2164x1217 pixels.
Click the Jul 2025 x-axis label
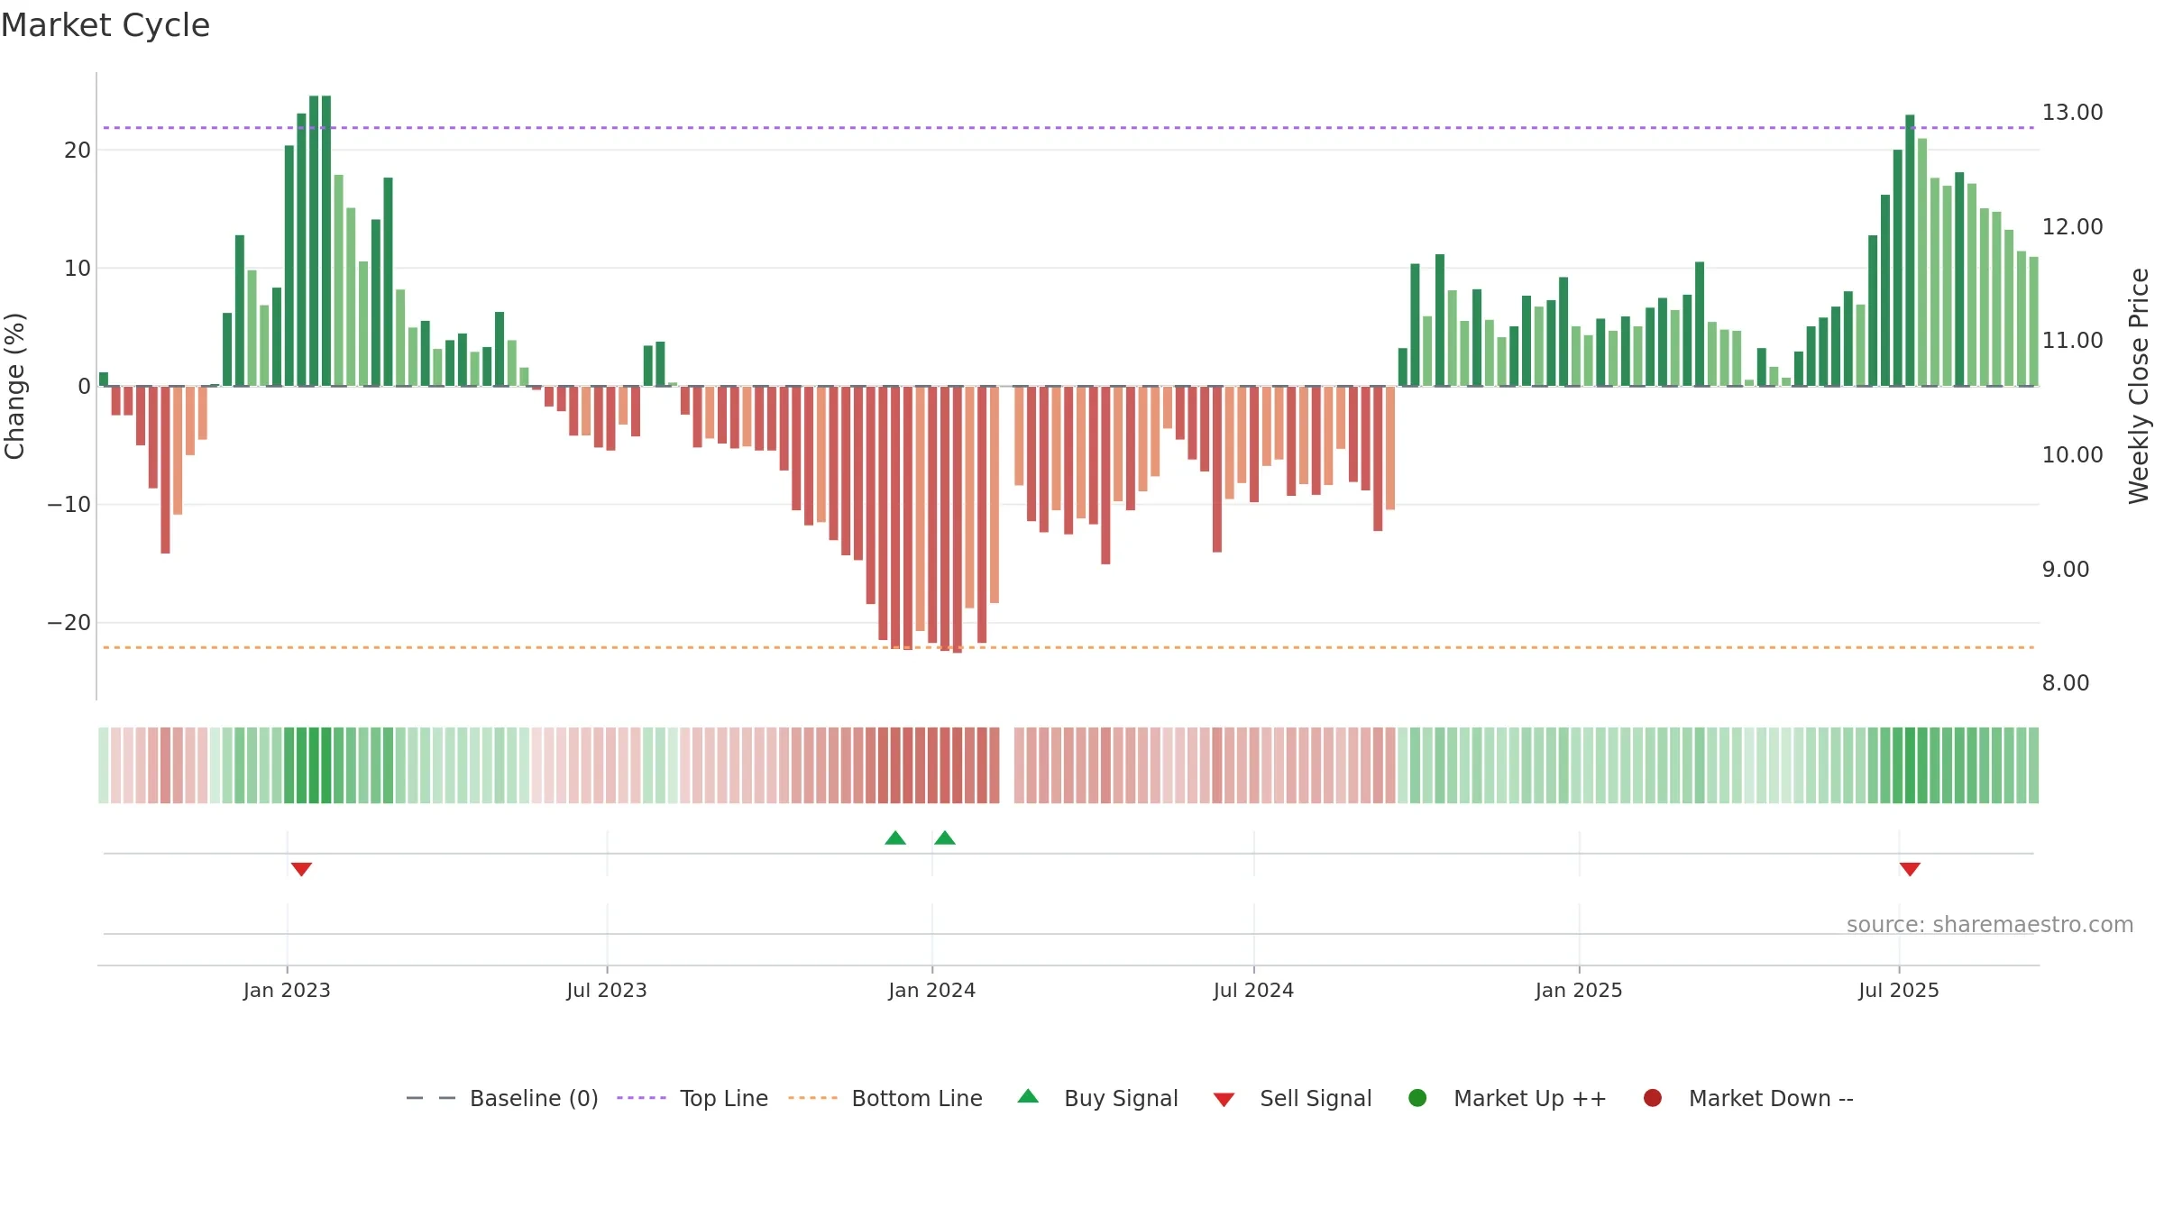1899,990
